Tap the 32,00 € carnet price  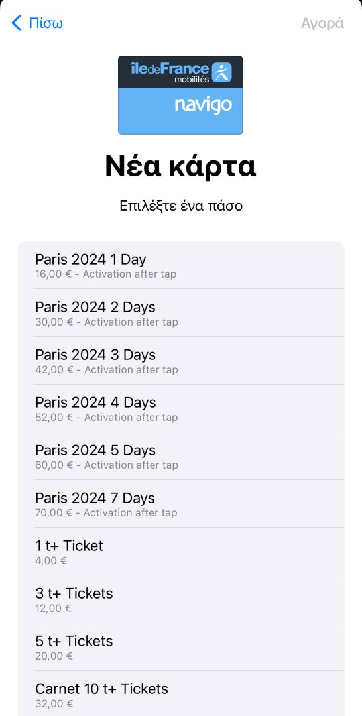(54, 703)
